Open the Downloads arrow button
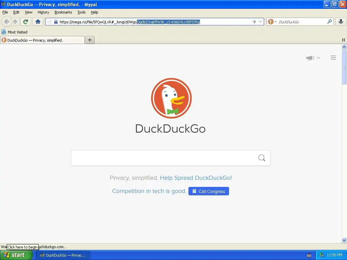Screen dimensions: 347x260 341,22
